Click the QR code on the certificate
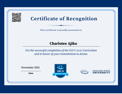The image size is (122, 94). tap(17, 17)
